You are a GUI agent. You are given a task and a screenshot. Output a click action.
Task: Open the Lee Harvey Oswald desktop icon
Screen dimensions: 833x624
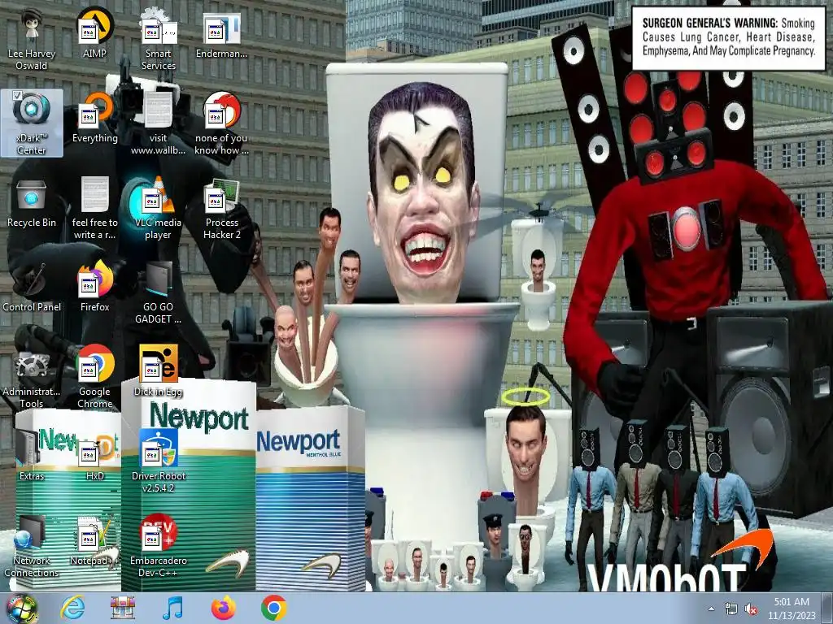coord(32,40)
